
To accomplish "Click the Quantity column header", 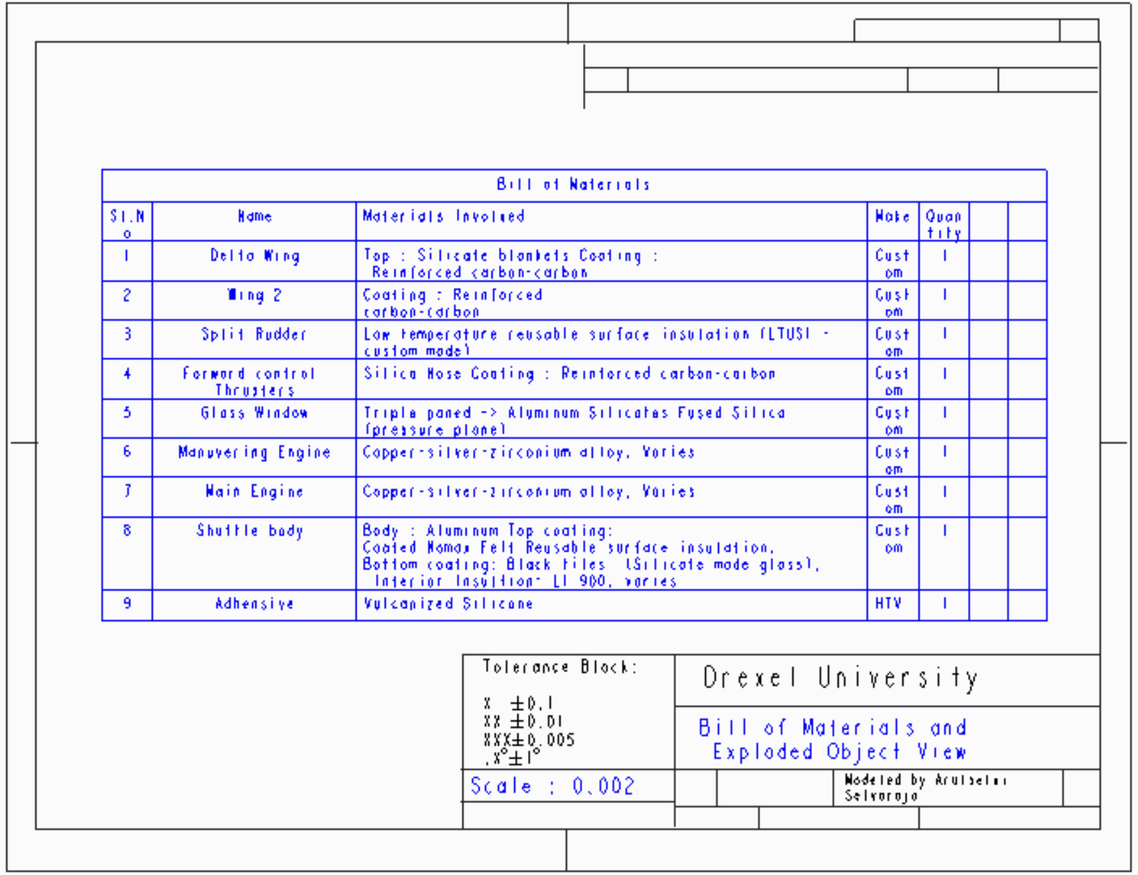I will [x=943, y=224].
